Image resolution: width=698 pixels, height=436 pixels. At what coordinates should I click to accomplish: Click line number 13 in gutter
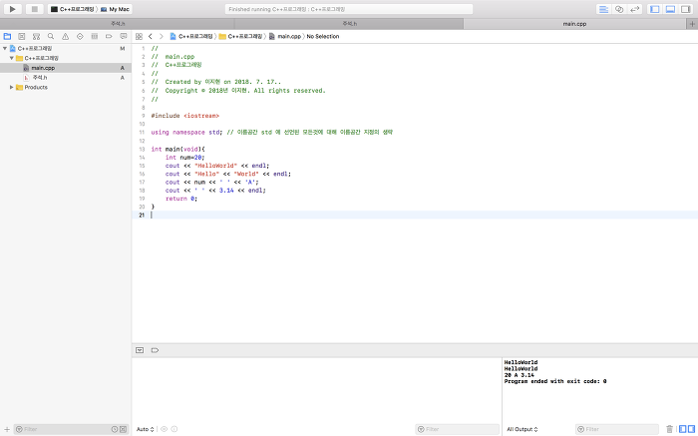(142, 150)
